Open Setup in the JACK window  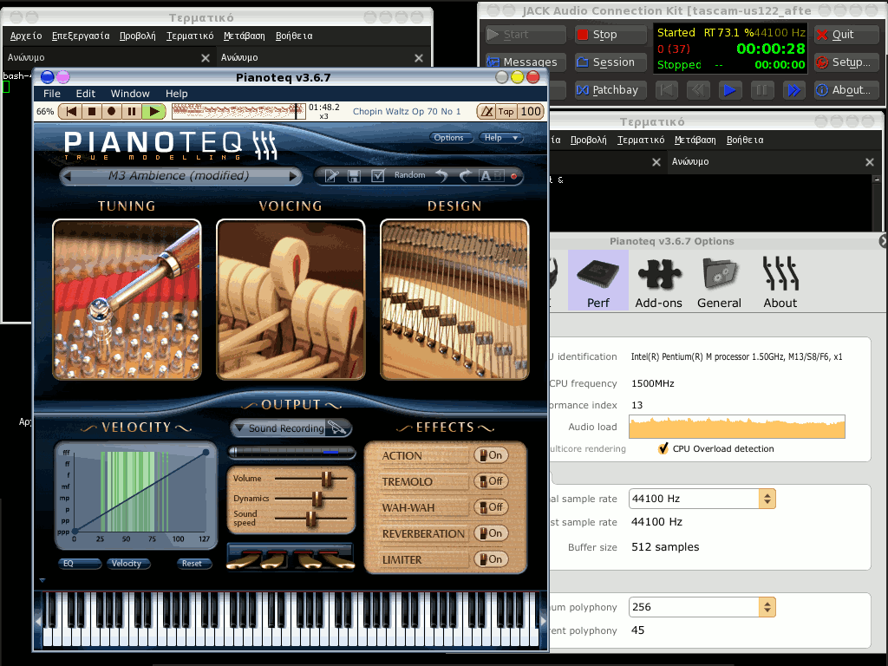pos(846,62)
